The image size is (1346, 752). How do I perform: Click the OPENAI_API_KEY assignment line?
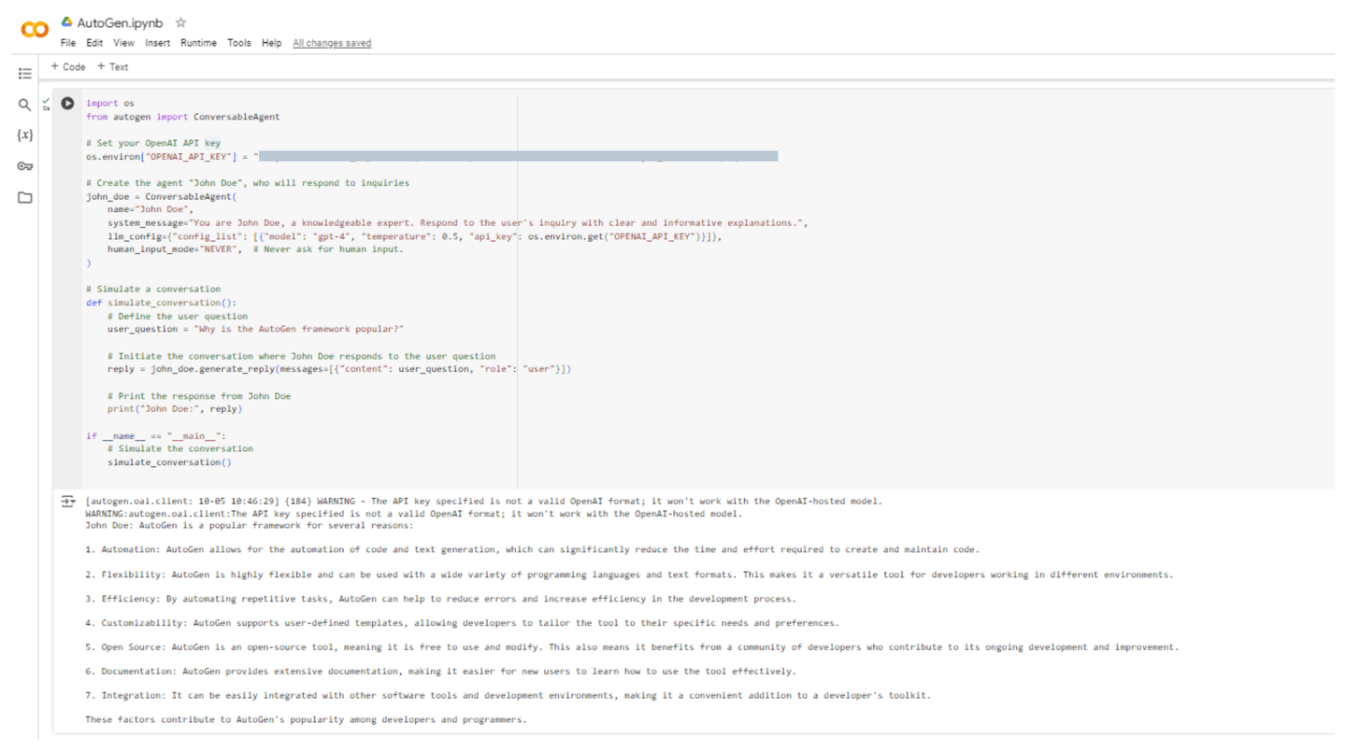(x=432, y=157)
